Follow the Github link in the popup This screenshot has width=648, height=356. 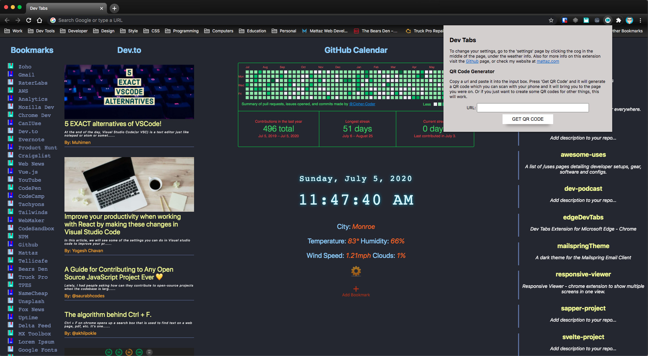pos(472,61)
